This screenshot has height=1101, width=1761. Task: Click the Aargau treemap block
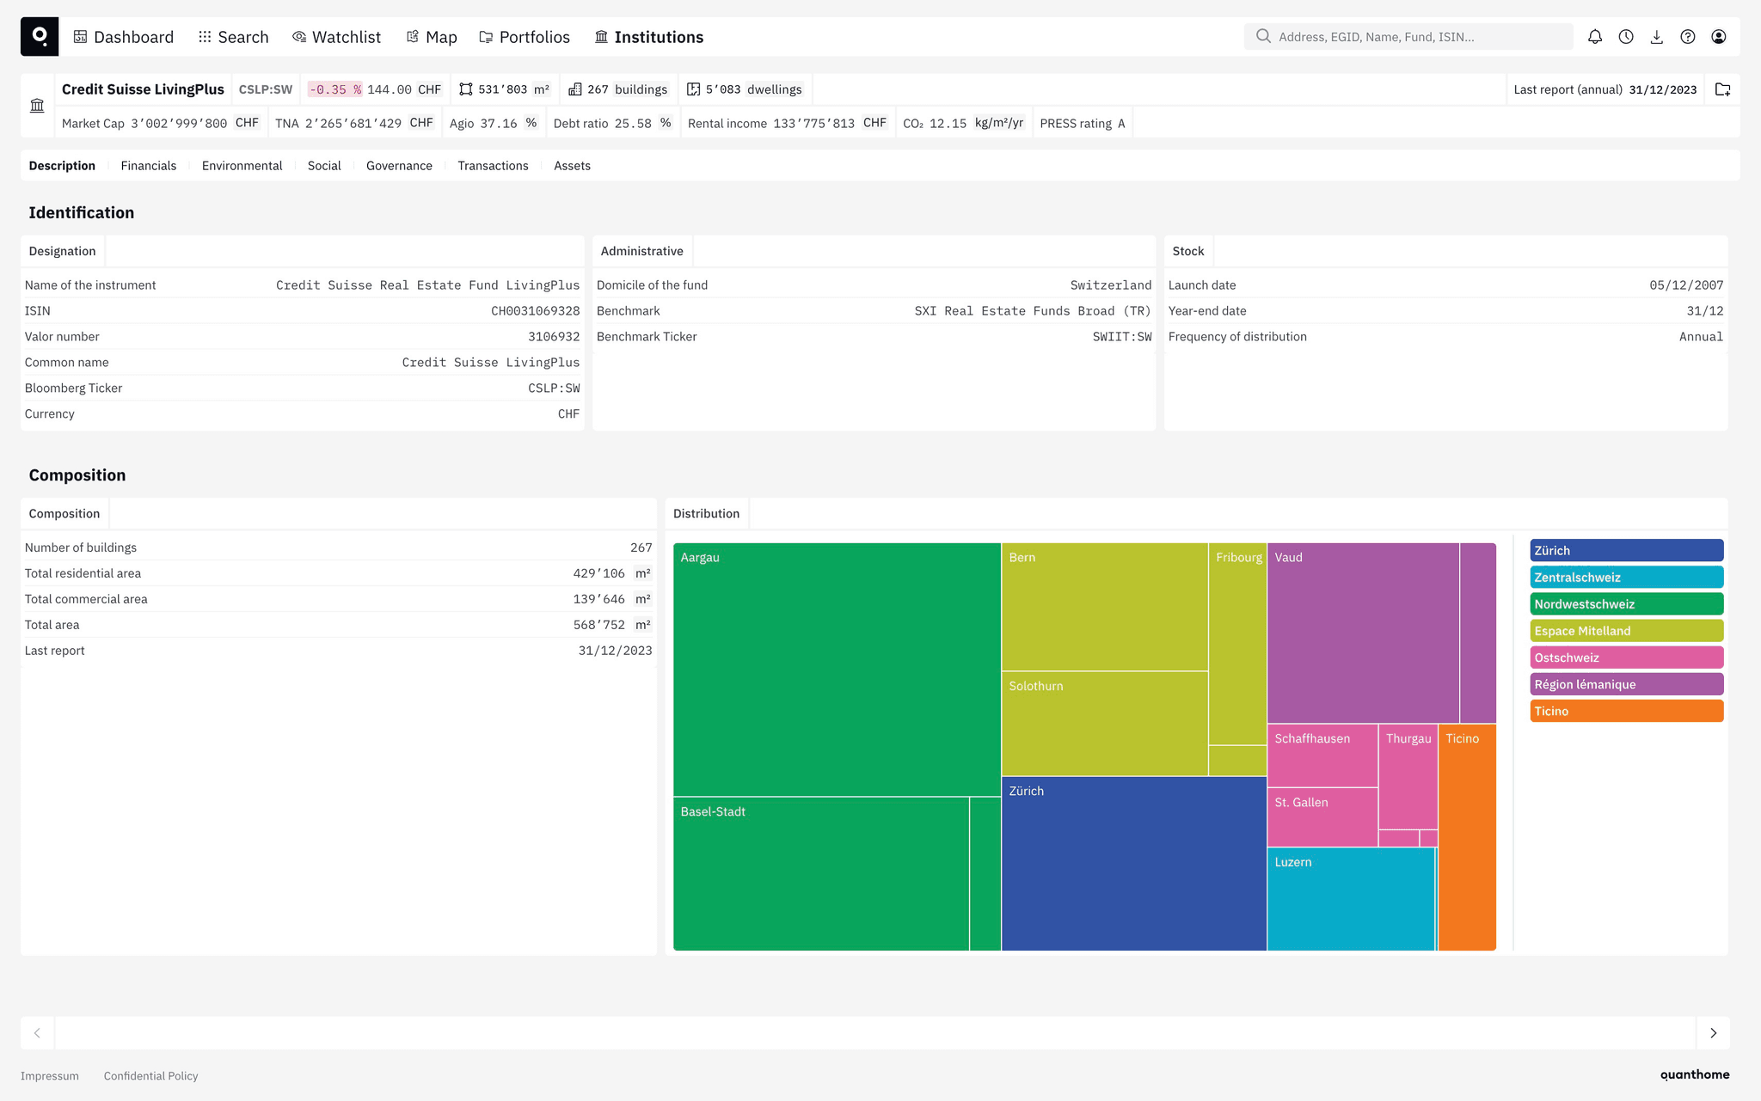coord(837,670)
